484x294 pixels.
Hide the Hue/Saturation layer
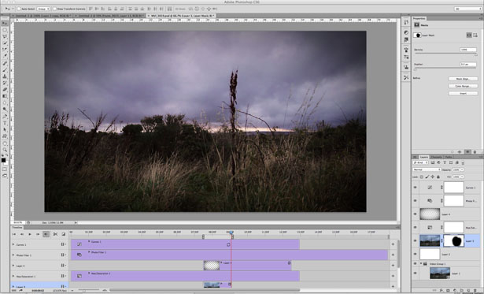[416, 228]
